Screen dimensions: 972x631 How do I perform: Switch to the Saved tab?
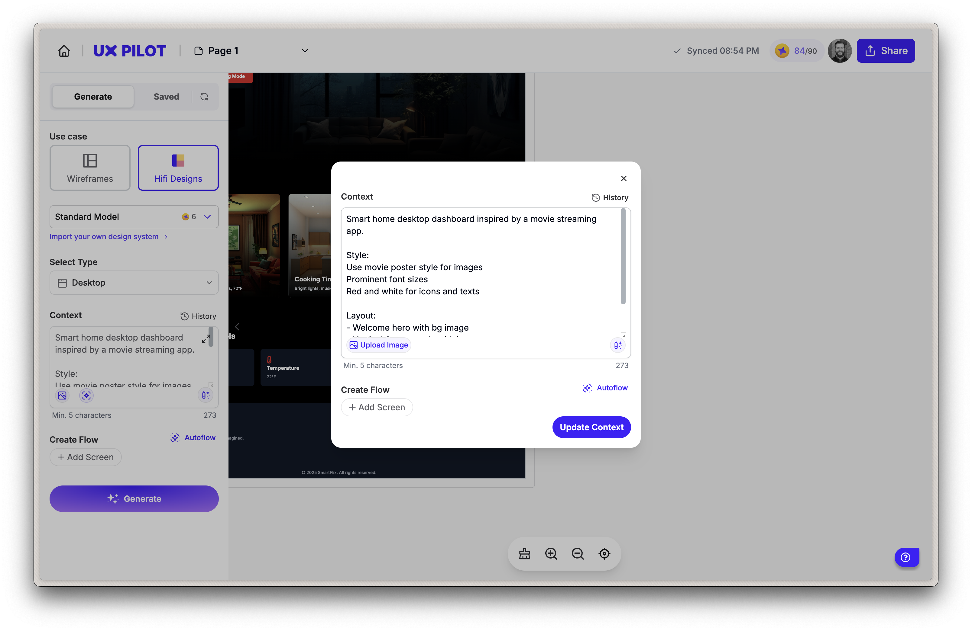coord(166,97)
